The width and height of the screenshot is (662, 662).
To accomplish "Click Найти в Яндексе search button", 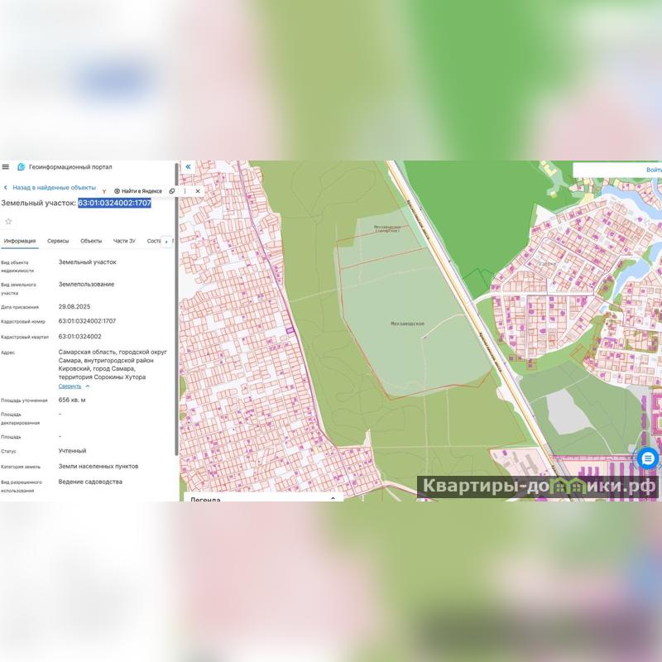I will point(138,191).
